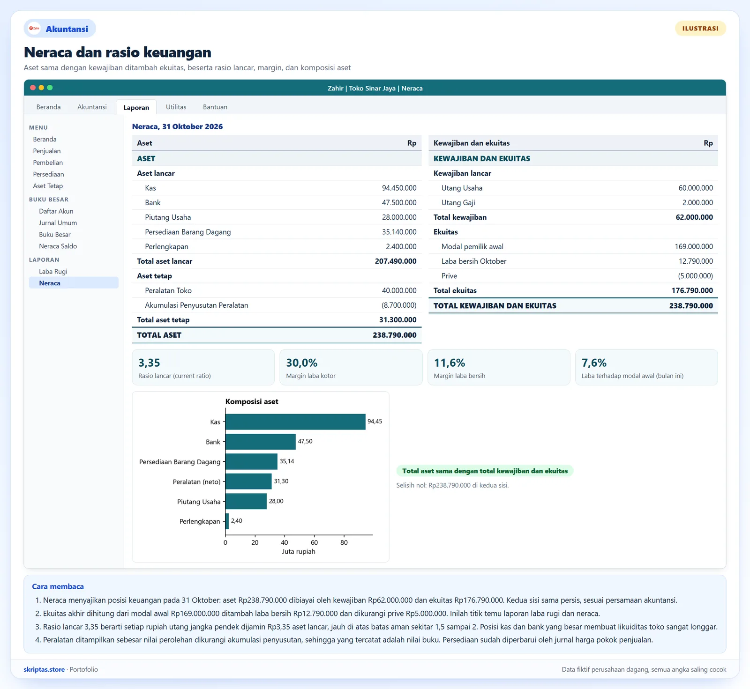Viewport: 750px width, 689px height.
Task: Switch to the Akuntansi tab
Action: pyautogui.click(x=92, y=107)
